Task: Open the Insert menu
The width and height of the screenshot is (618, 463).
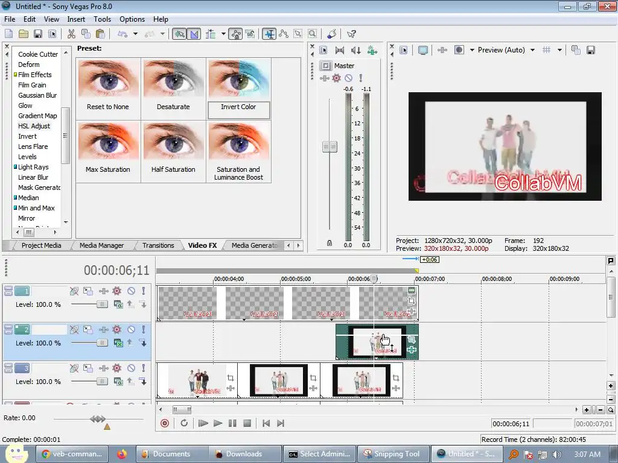Action: pyautogui.click(x=76, y=19)
